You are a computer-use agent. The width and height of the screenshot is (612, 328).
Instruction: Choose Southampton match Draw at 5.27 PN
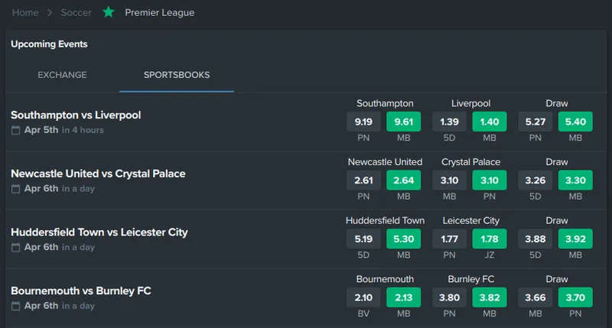[x=535, y=122]
